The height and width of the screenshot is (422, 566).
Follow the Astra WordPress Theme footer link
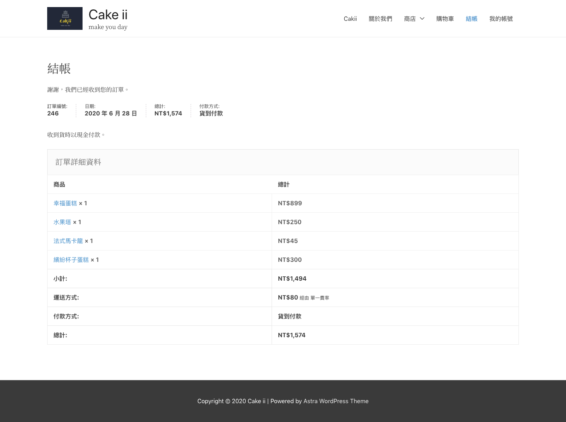(x=336, y=401)
